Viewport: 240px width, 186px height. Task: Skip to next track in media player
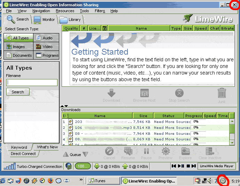[194, 166]
